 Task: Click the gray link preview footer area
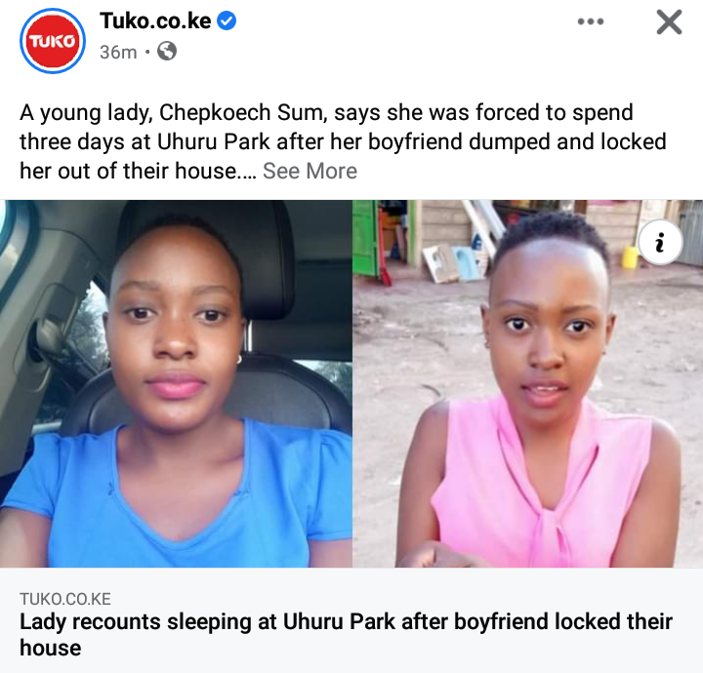[351, 620]
